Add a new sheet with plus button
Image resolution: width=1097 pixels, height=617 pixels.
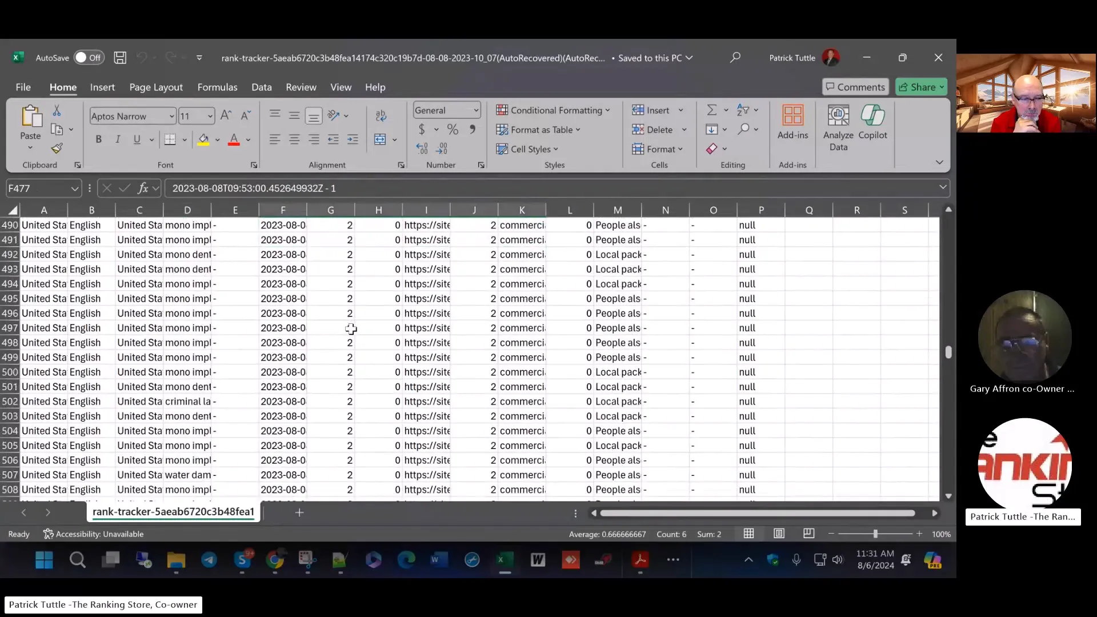(x=299, y=512)
